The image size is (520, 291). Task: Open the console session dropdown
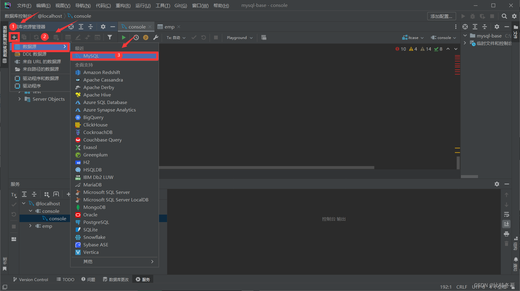coord(444,38)
